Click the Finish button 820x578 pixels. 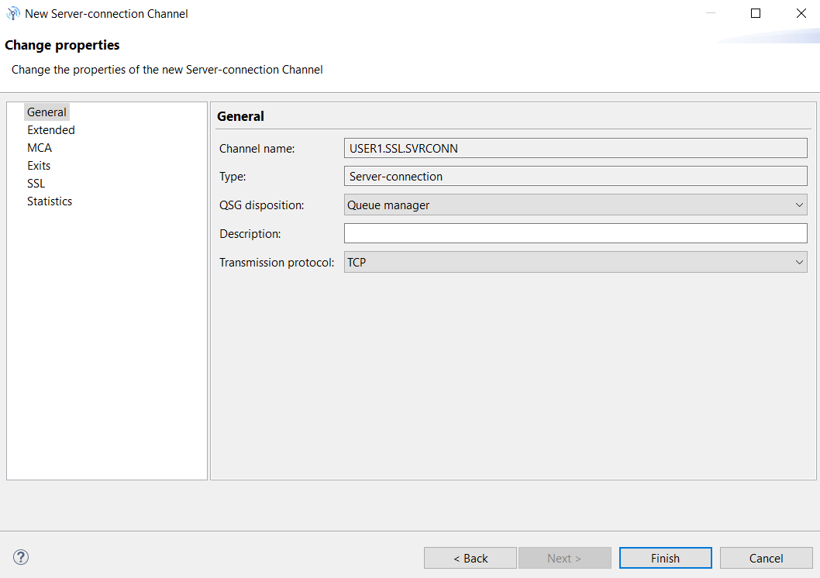(x=665, y=558)
